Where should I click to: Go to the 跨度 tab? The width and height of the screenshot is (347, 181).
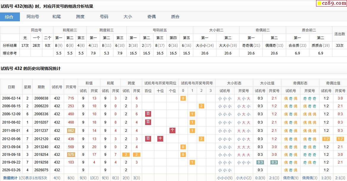(x=80, y=17)
